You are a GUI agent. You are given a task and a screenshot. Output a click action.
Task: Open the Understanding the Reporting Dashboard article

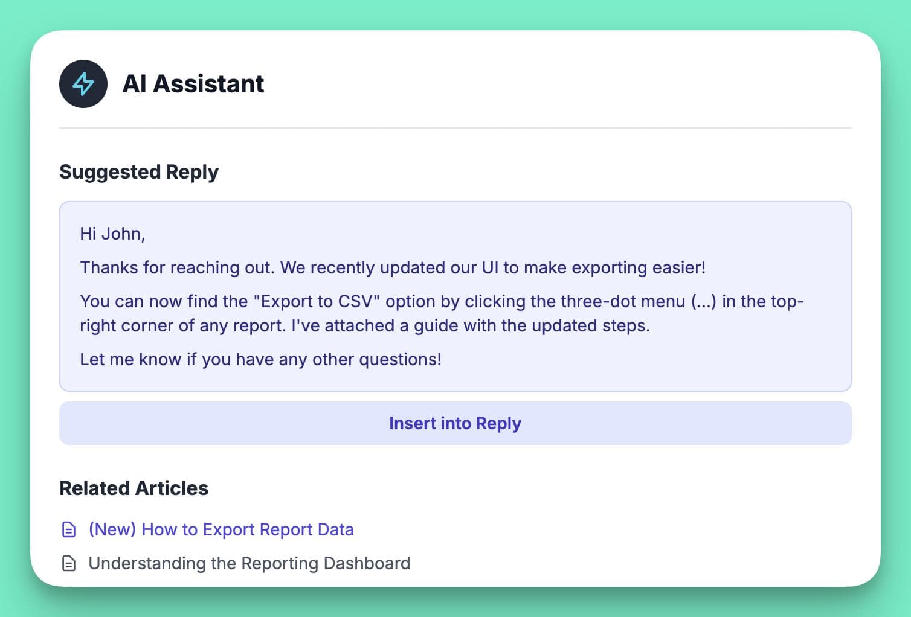tap(249, 563)
